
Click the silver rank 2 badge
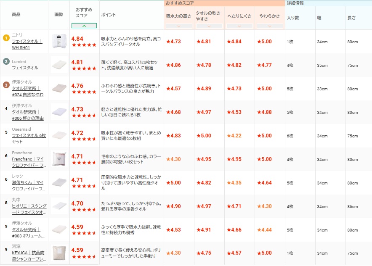[x=6, y=61]
